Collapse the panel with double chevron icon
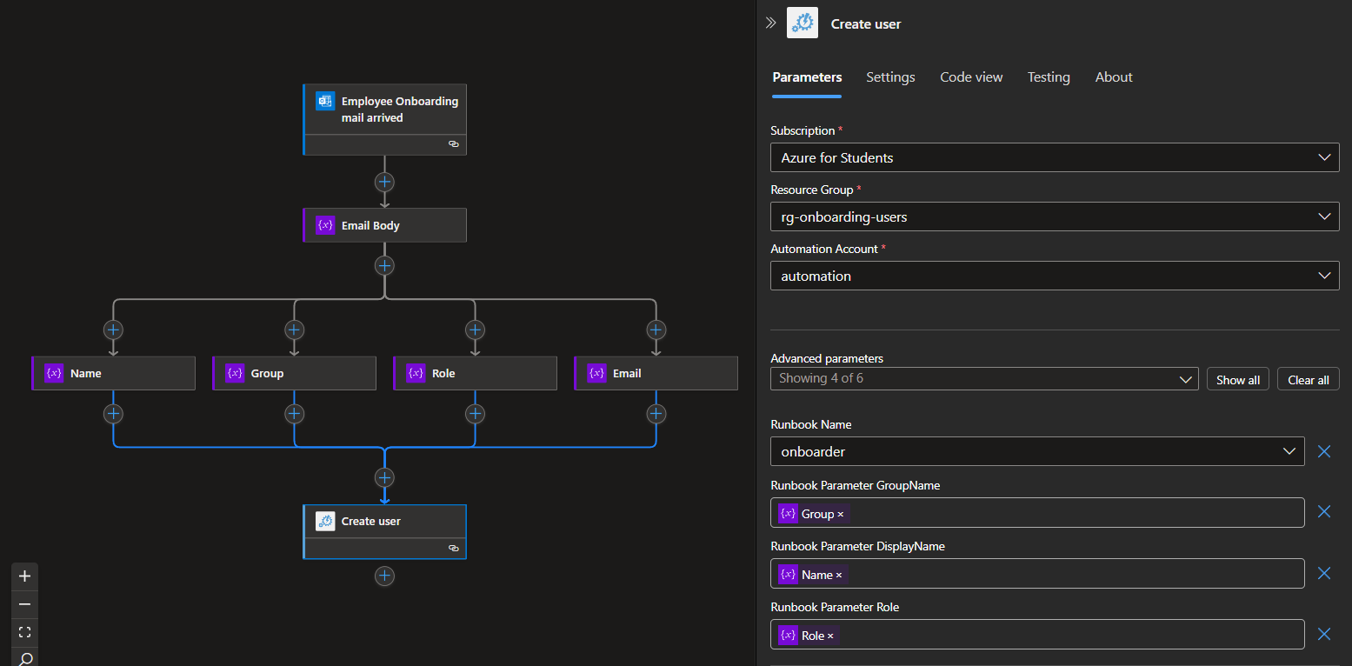 click(770, 23)
